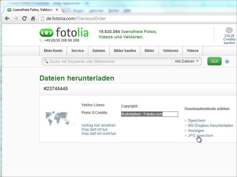This screenshot has height=177, width=237.
Task: Click the Dateien herunterladen heading
Action: point(77,78)
